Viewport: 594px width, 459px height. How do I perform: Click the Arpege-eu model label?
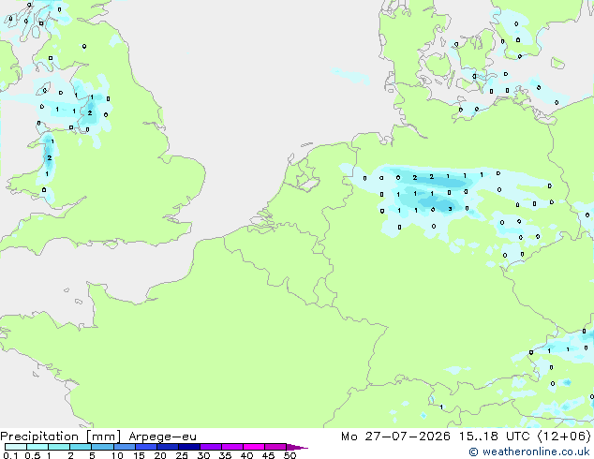(x=162, y=437)
